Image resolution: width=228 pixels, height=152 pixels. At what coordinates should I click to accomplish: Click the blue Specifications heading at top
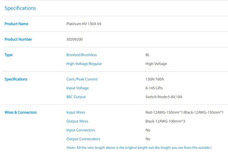pos(20,8)
